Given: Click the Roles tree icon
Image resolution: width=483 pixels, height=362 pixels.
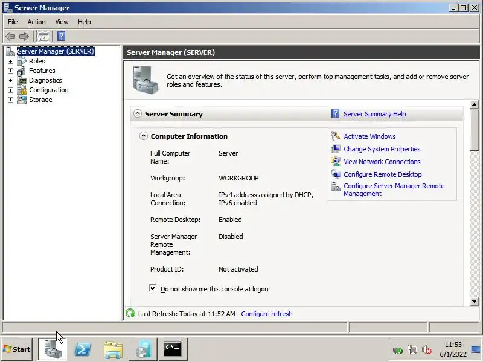Looking at the screenshot, I should tap(22, 61).
